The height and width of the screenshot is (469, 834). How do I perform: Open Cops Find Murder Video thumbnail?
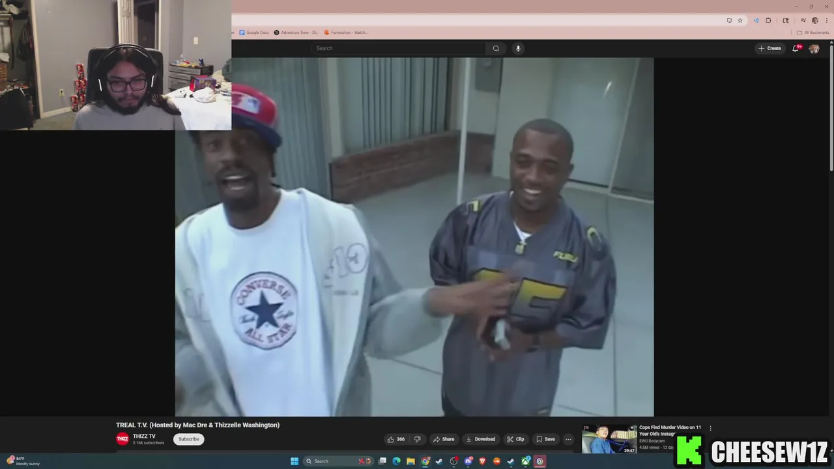coord(609,440)
